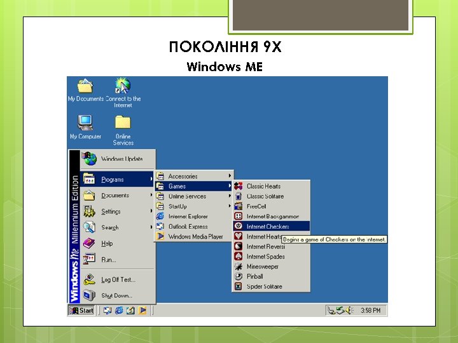Image resolution: width=458 pixels, height=343 pixels.
Task: Click the Minesweeper mine icon
Action: 239,266
